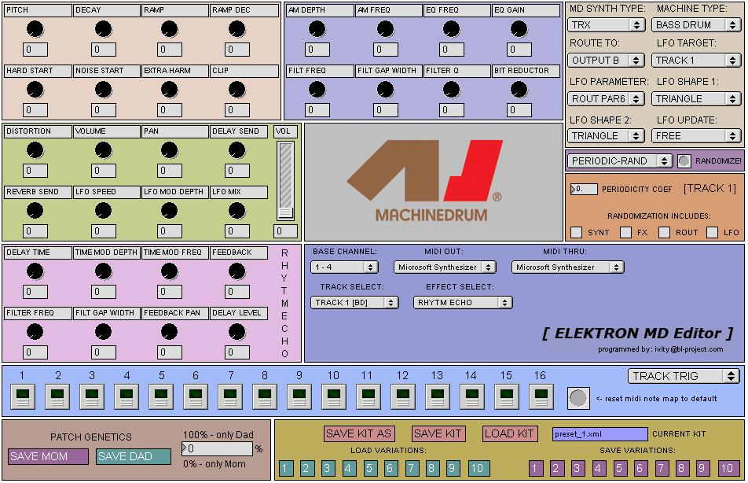Click the VOL vertical slider
The width and height of the screenshot is (748, 483).
pos(285,180)
